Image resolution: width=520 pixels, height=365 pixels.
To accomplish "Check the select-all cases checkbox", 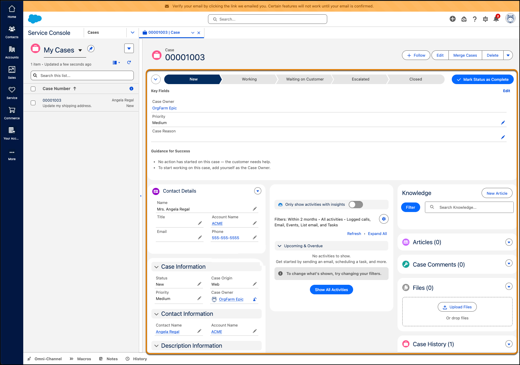I will [x=33, y=89].
